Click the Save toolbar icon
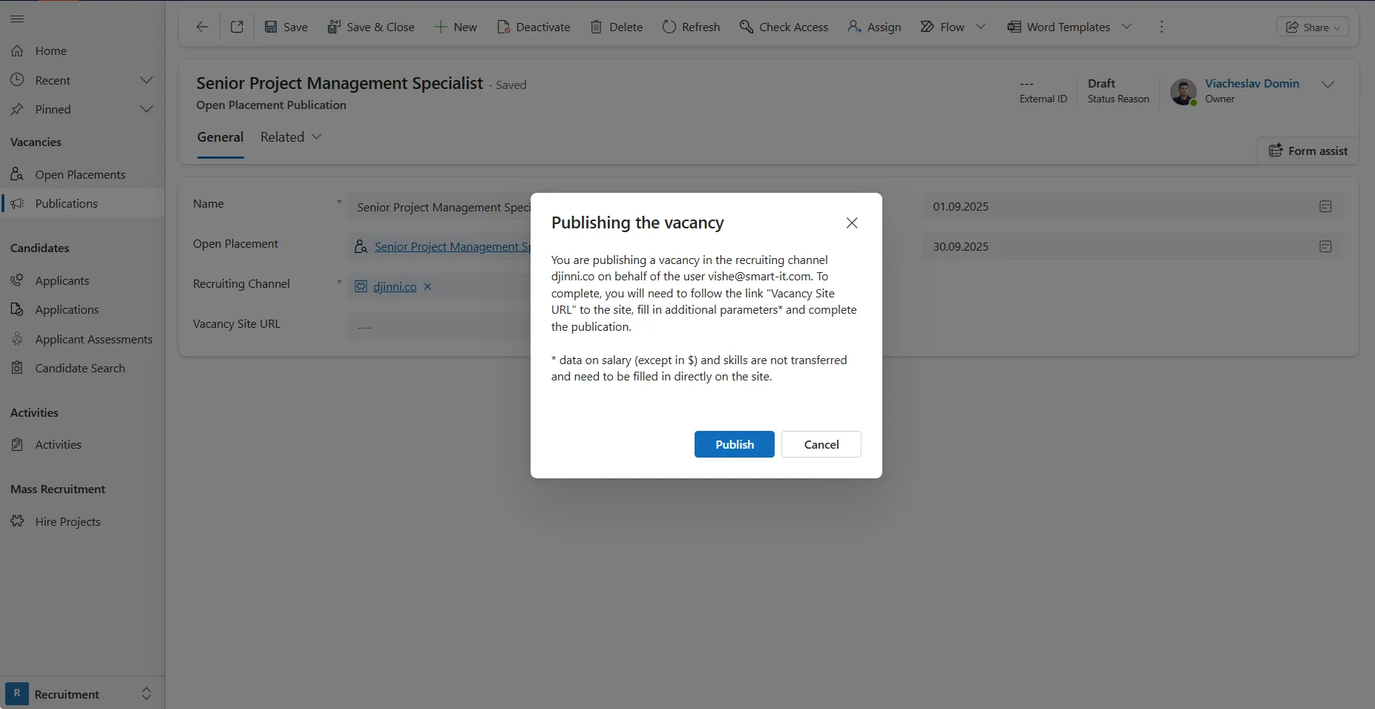 click(272, 27)
